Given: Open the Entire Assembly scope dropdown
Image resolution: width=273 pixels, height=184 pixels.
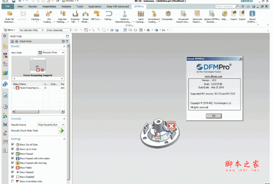Looking at the screenshot, I should (x=59, y=30).
